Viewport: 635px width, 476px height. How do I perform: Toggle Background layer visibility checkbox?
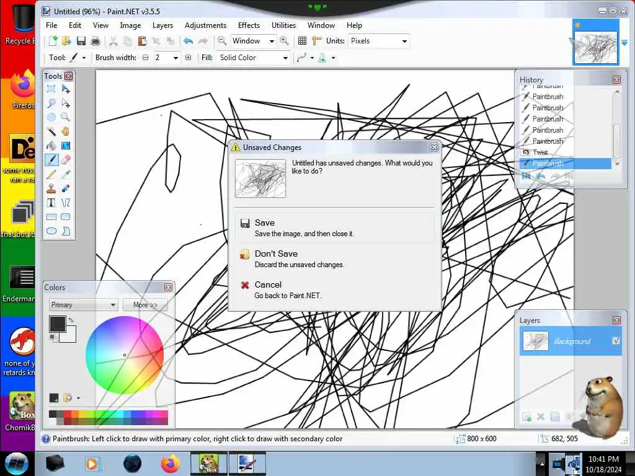tap(616, 341)
